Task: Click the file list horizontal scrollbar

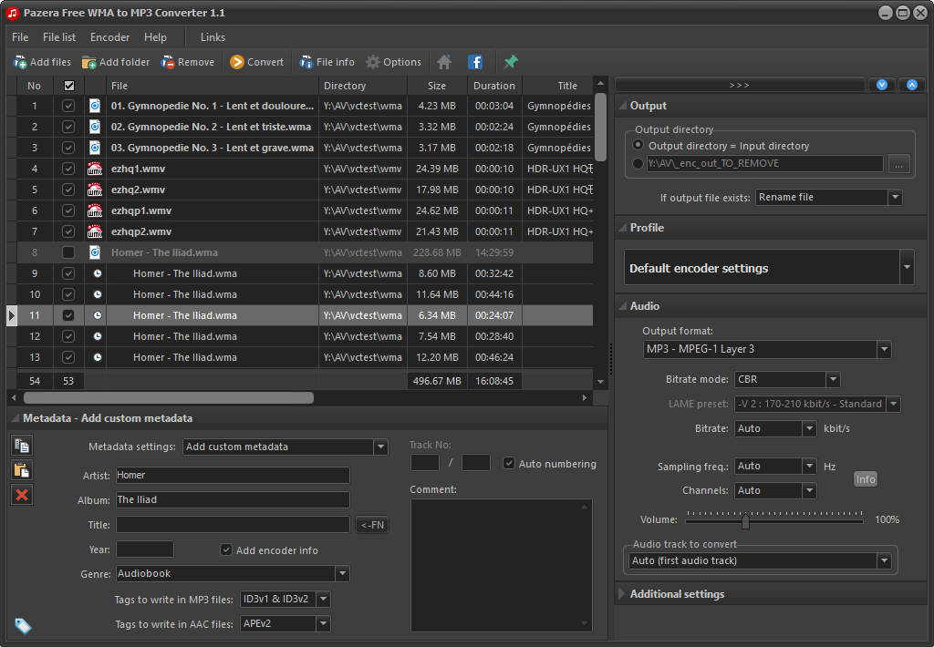Action: coord(169,397)
